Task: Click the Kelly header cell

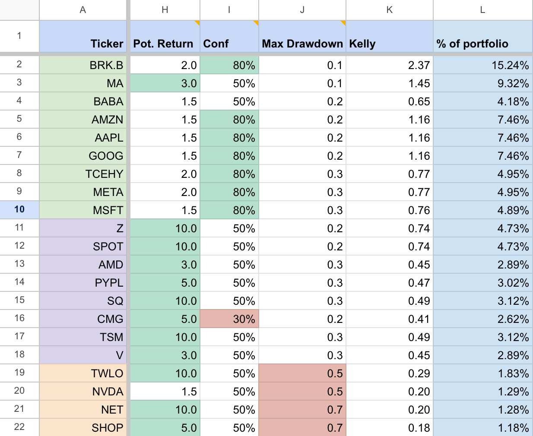Action: [390, 36]
